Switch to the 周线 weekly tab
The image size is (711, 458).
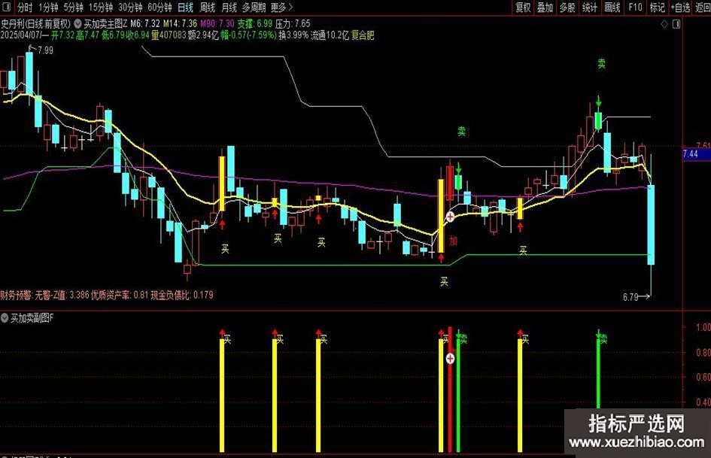[x=207, y=8]
